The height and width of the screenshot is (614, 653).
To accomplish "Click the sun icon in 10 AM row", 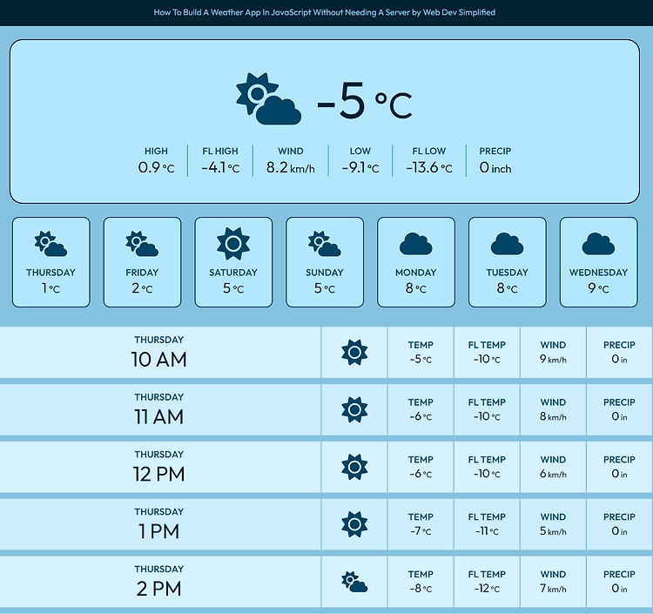I will (x=354, y=353).
